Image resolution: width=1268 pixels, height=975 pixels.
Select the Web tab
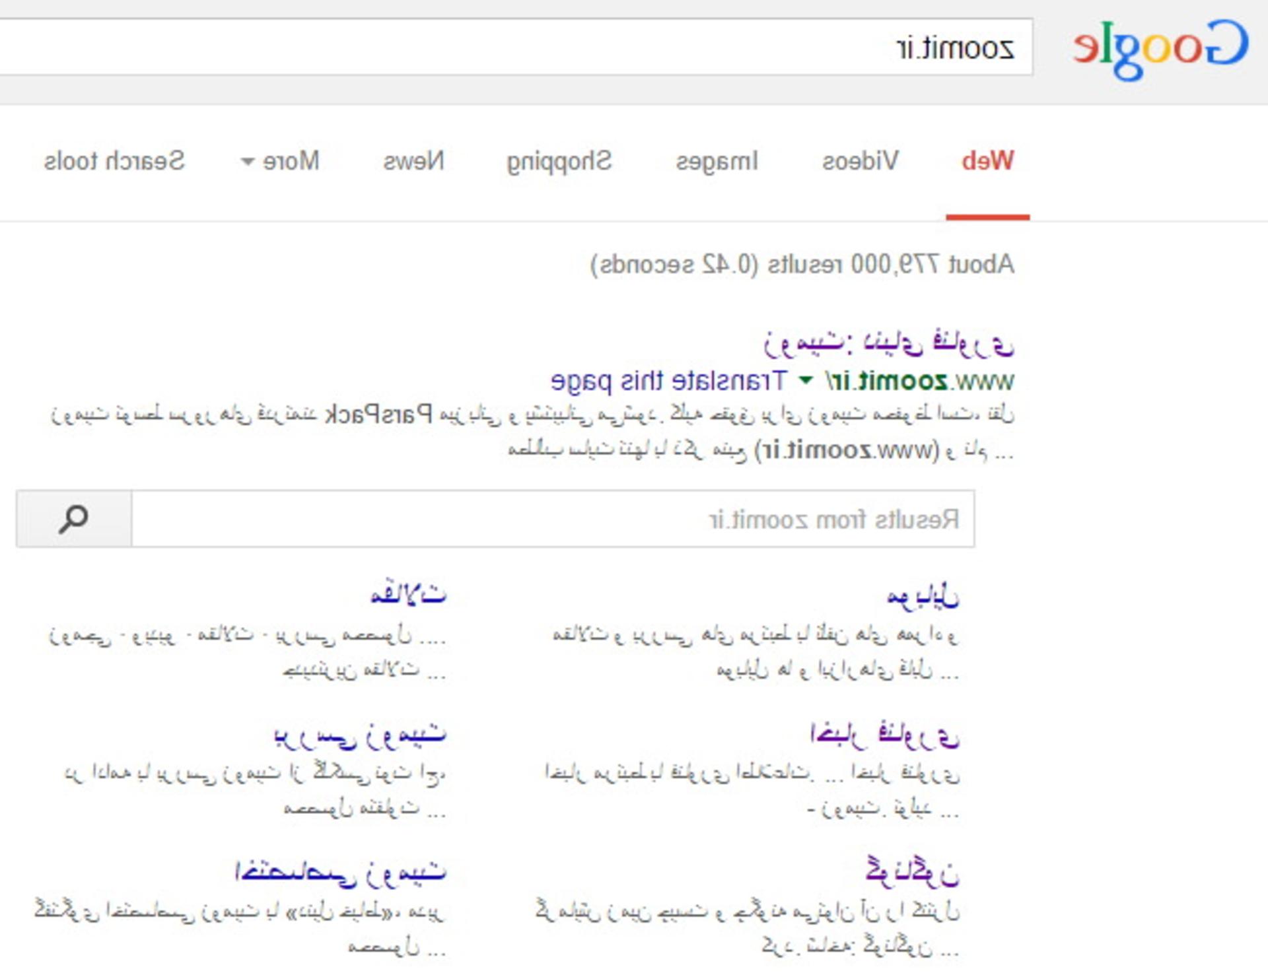[988, 161]
